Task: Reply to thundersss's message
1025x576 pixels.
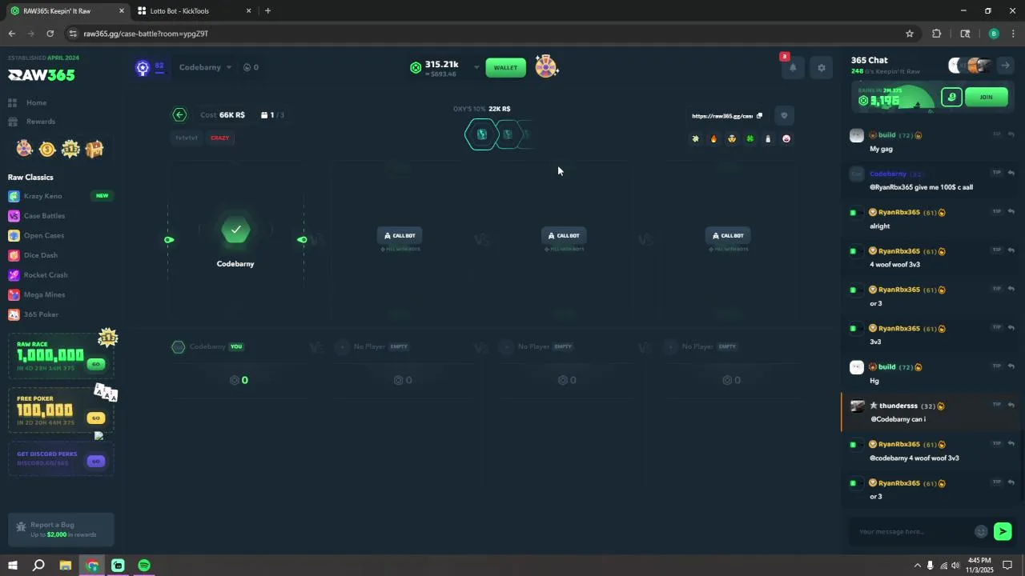Action: [x=1011, y=405]
